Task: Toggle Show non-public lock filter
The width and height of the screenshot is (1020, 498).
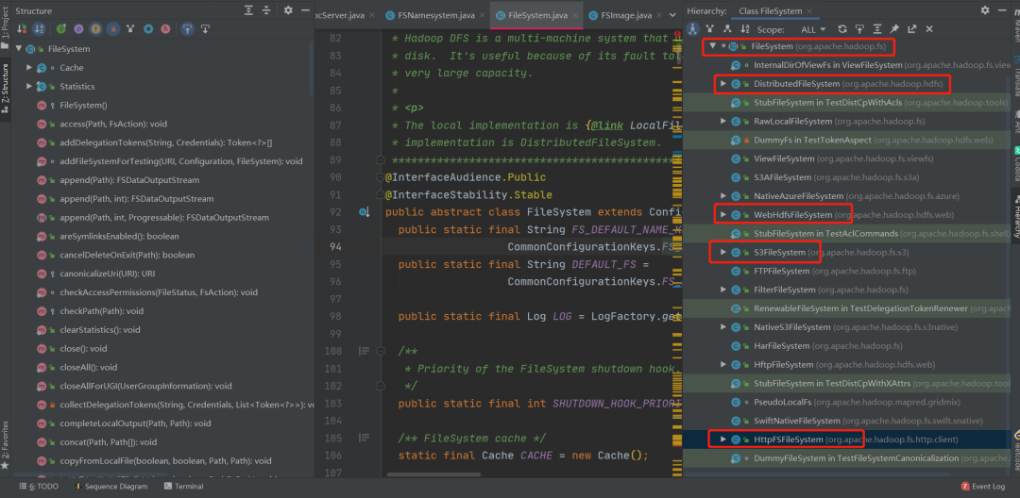Action: tap(113, 29)
